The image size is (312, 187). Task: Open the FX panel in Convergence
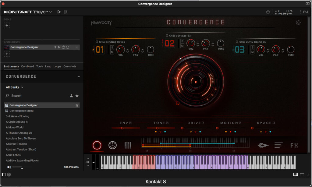[294, 145]
